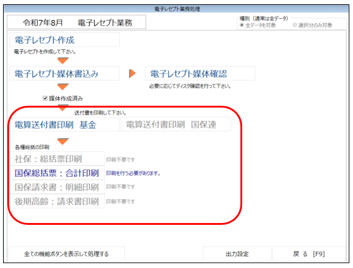Click 後期高齢:請求書印刷 button
Screen dimensions: 353x268
tap(57, 201)
